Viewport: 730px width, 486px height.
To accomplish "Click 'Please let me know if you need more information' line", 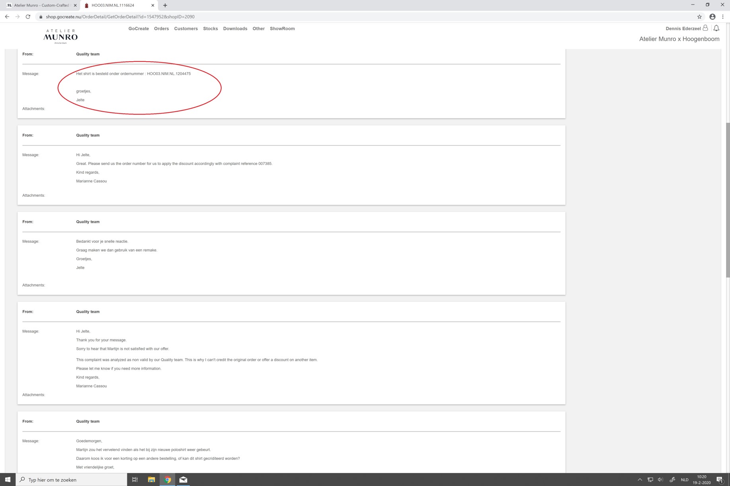I will pyautogui.click(x=119, y=368).
